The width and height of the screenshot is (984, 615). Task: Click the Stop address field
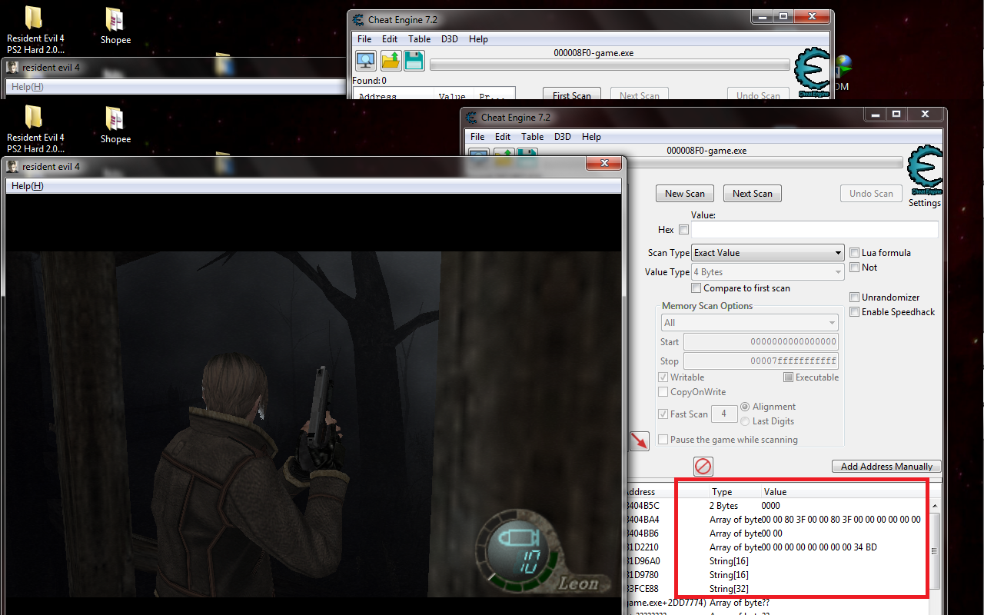pyautogui.click(x=760, y=361)
